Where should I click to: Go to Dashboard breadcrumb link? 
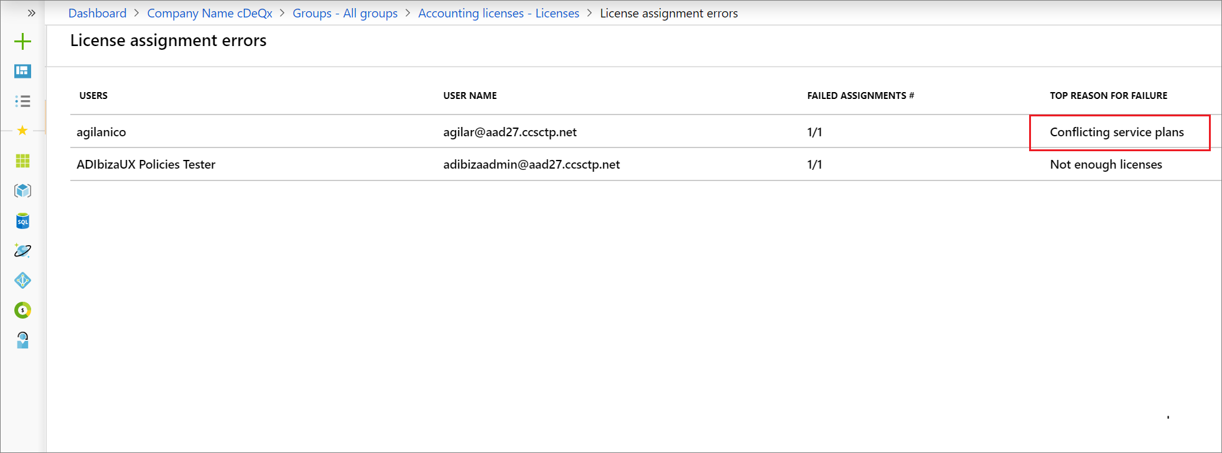[x=97, y=13]
